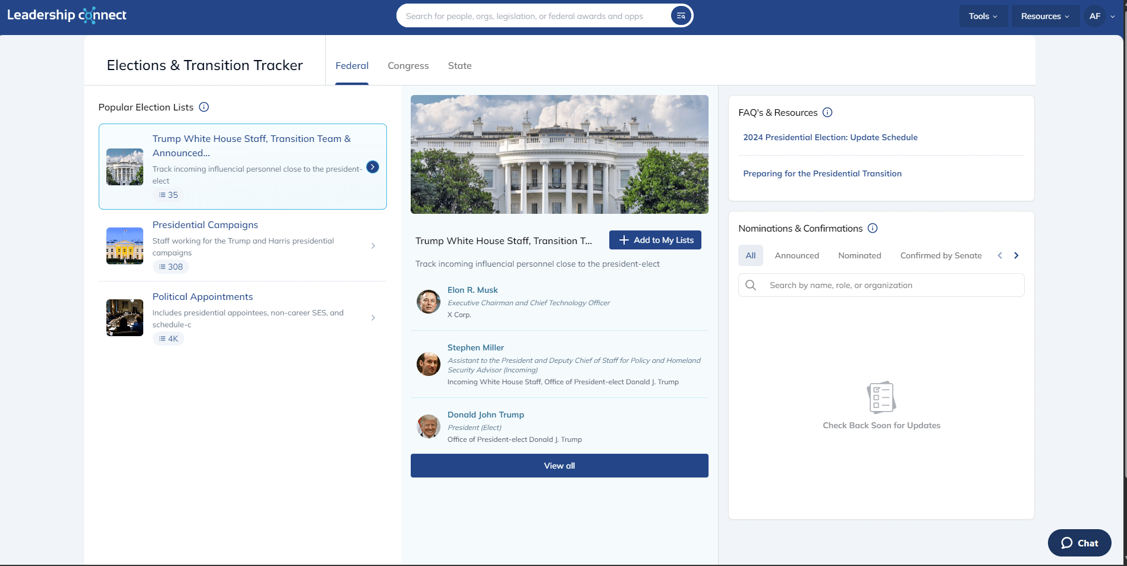
Task: Click Donald John Trump's profile photo
Action: [429, 426]
